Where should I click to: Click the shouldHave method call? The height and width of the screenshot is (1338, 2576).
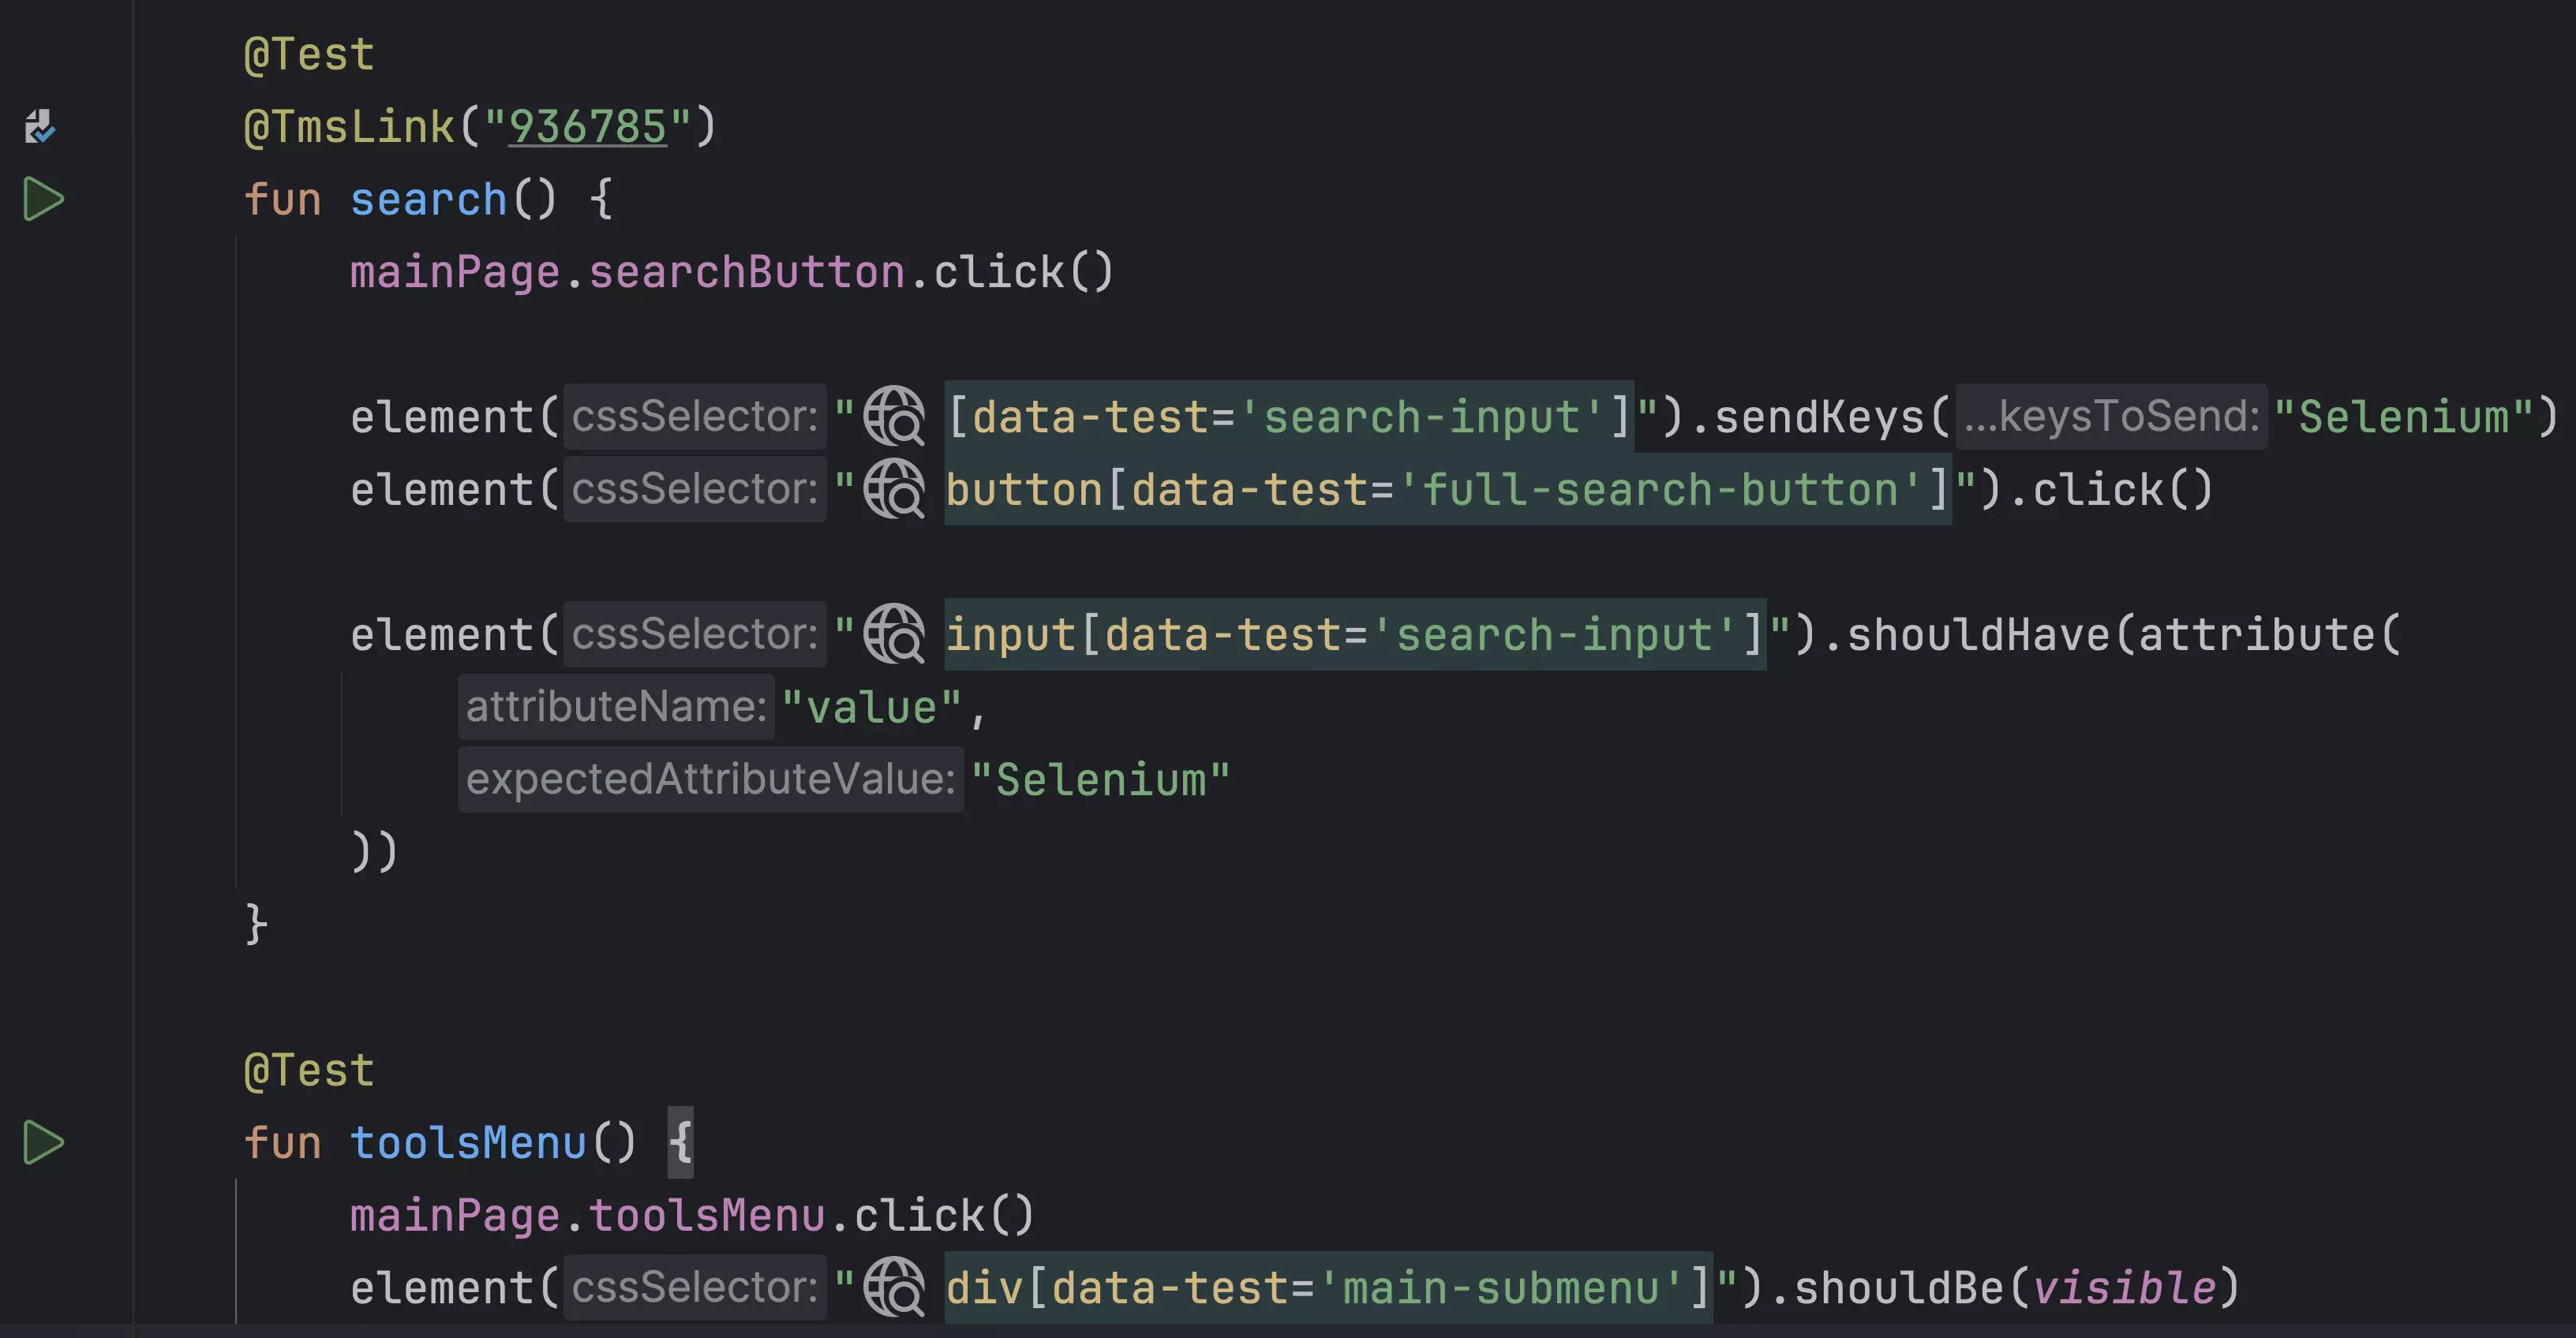click(1977, 634)
